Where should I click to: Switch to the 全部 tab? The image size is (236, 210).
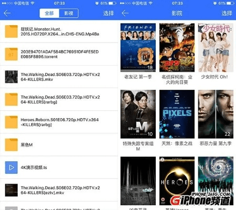click(x=49, y=13)
